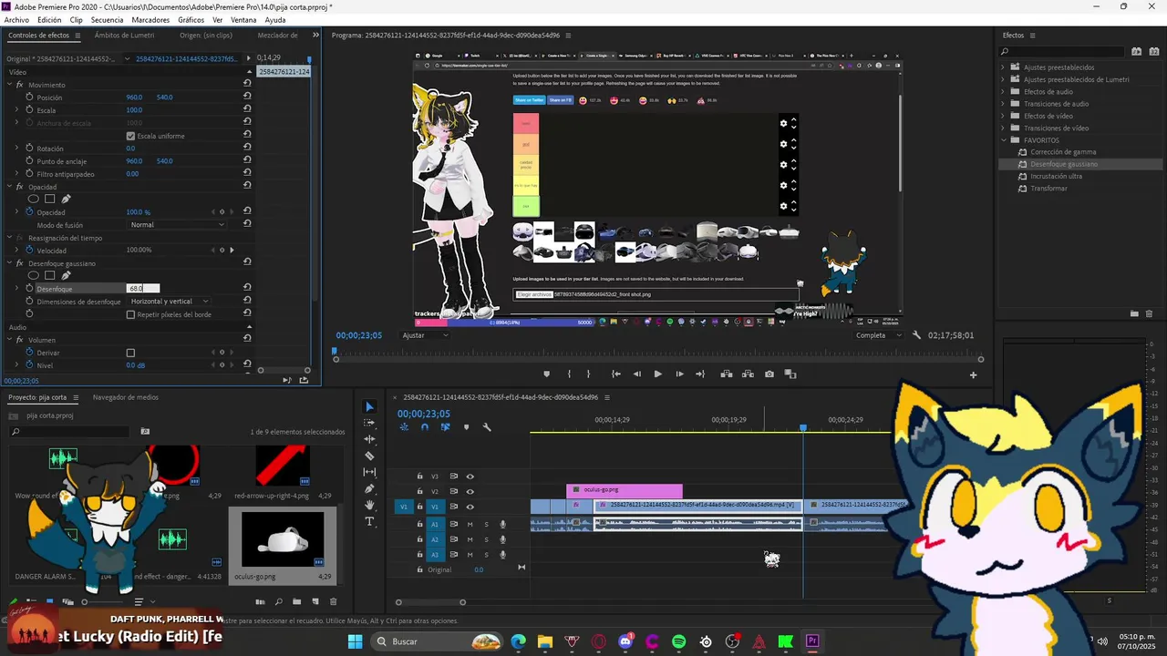Toggle the Snap magnet in timeline
The height and width of the screenshot is (656, 1167).
424,427
